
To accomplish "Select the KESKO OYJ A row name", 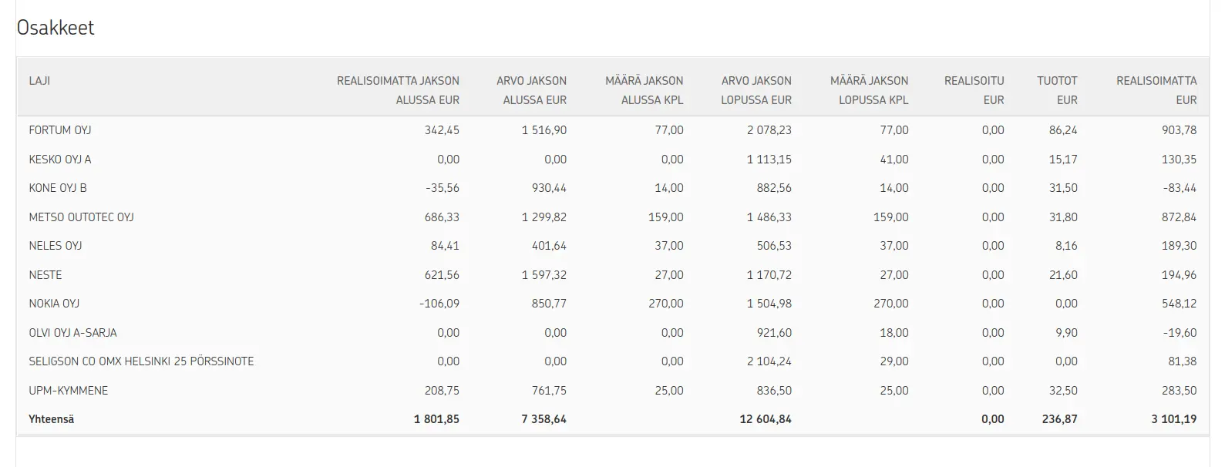I will coord(60,160).
